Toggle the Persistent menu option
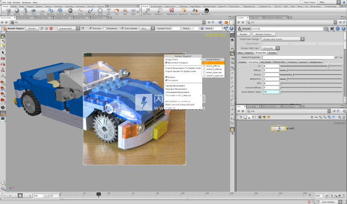Screen dimensions: 347x204 (183, 80)
